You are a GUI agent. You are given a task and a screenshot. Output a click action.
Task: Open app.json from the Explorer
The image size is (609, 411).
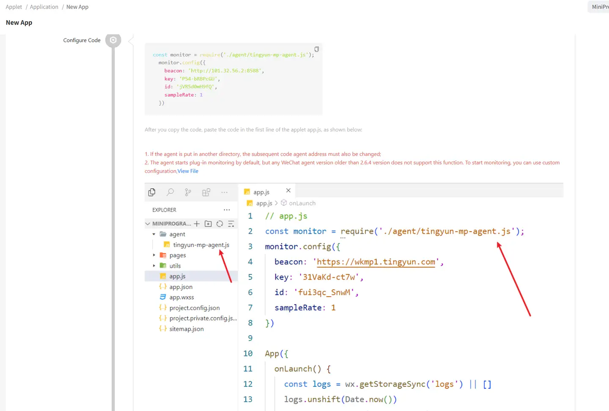pyautogui.click(x=181, y=287)
